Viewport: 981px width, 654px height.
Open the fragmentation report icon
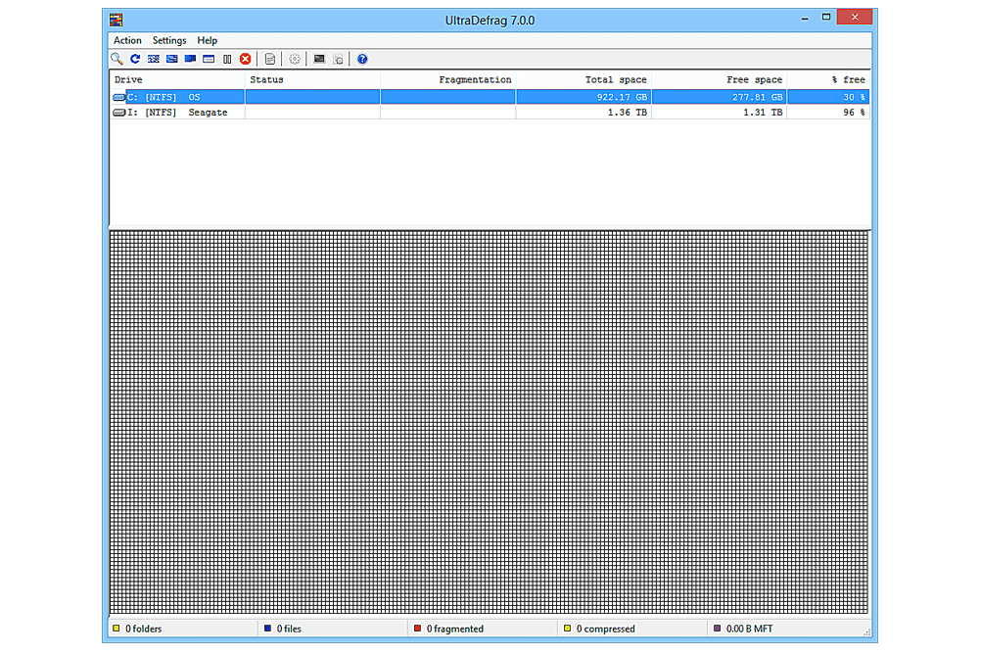pyautogui.click(x=270, y=60)
